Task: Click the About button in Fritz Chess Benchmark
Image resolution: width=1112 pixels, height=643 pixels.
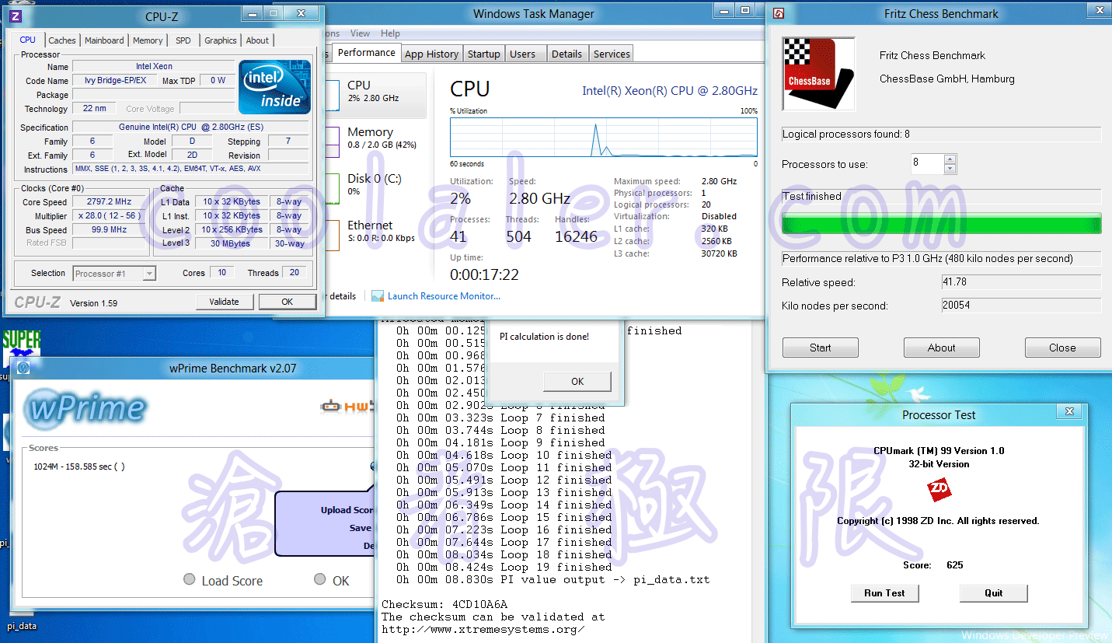Action: click(x=942, y=348)
